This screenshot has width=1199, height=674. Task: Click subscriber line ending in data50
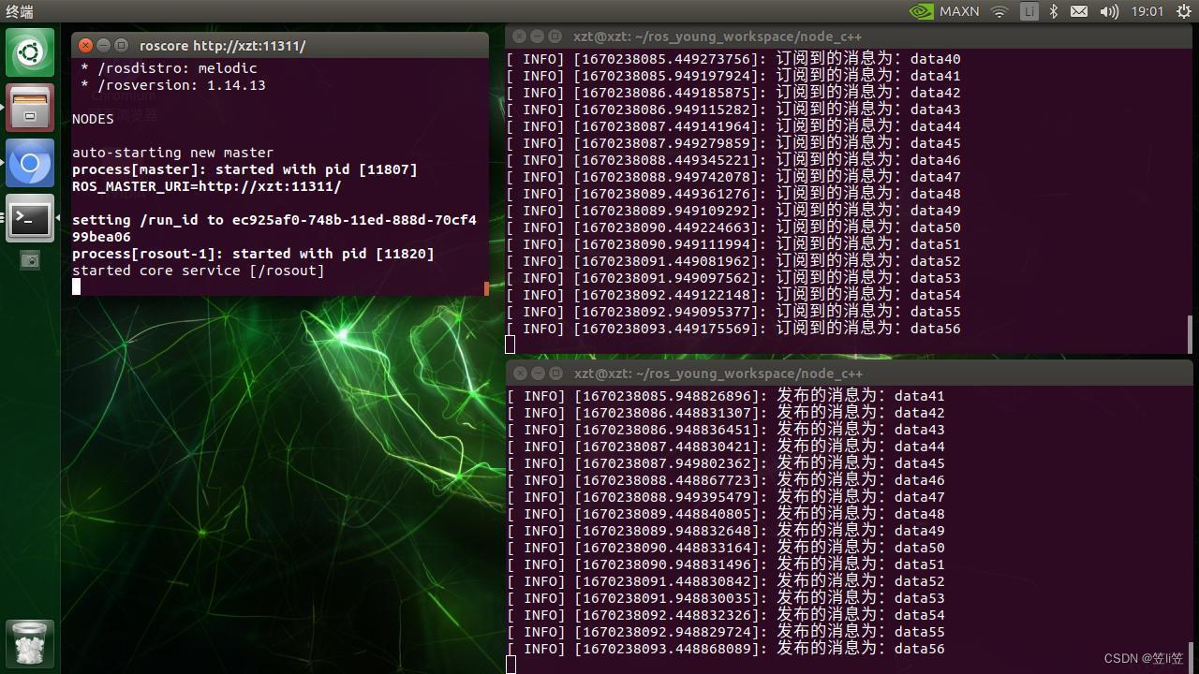(733, 227)
